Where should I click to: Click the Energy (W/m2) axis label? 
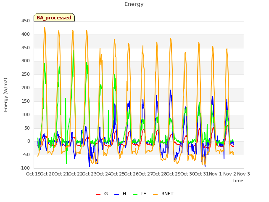click(5, 95)
